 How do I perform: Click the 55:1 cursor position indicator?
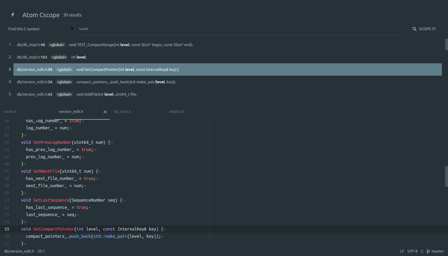click(x=41, y=251)
